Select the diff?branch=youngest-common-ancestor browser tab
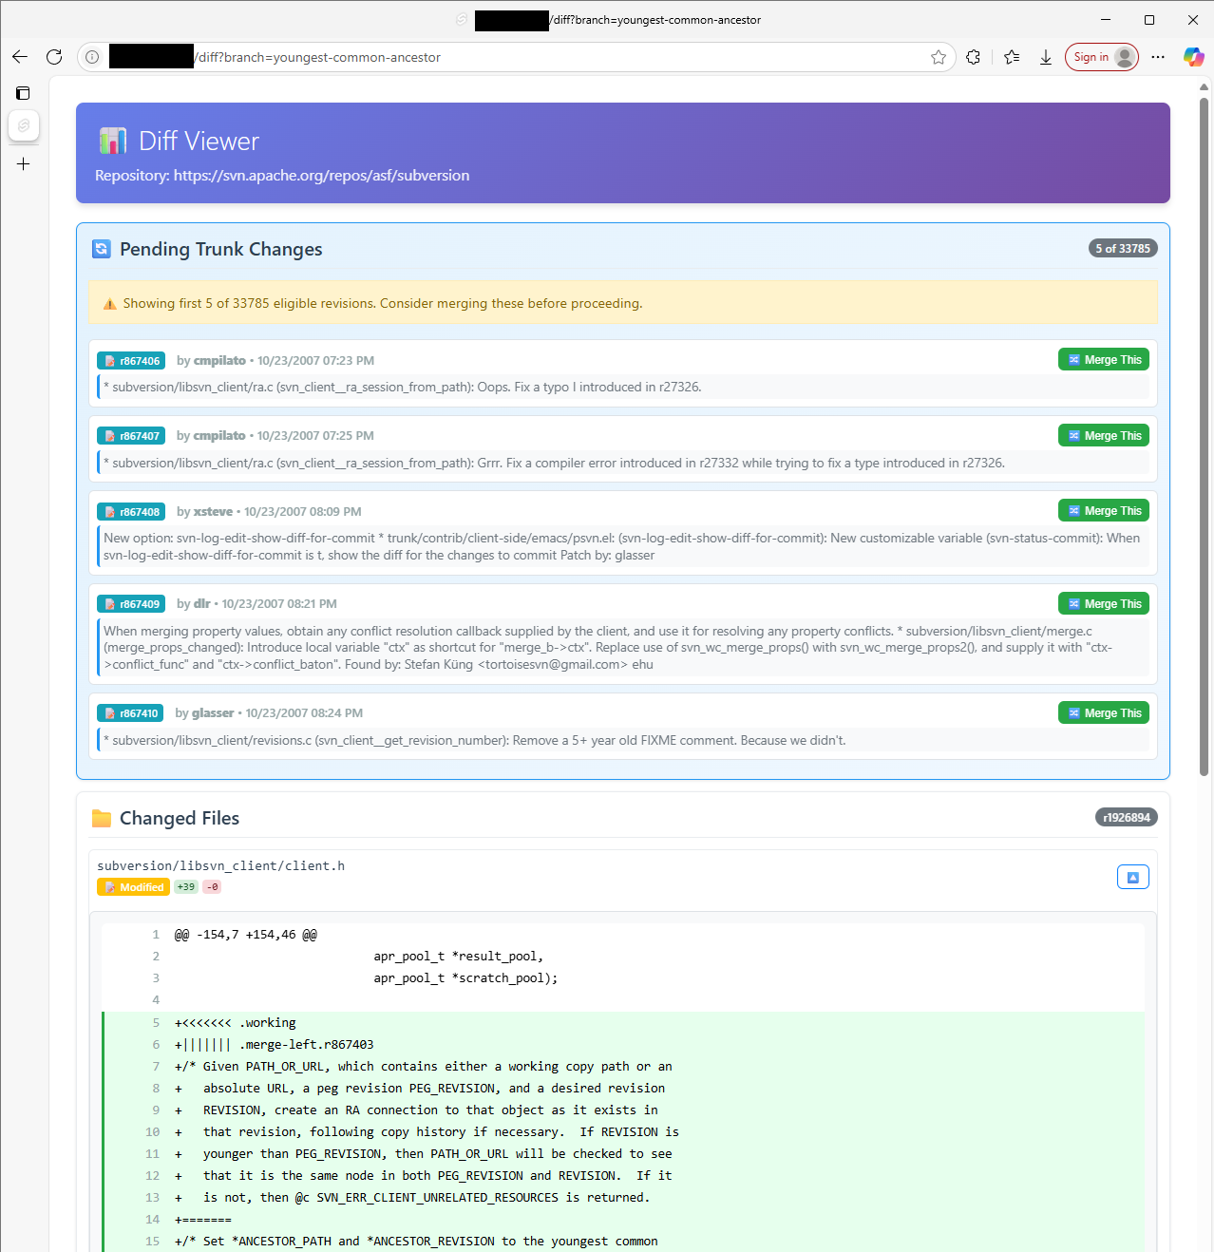Viewport: 1214px width, 1252px height. tap(617, 19)
